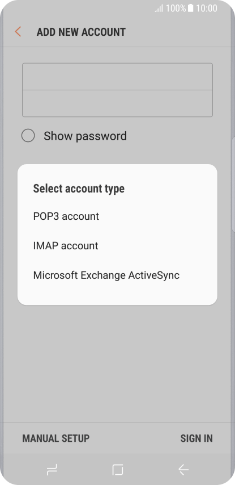Tap the MANUAL SETUP button

pyautogui.click(x=56, y=438)
